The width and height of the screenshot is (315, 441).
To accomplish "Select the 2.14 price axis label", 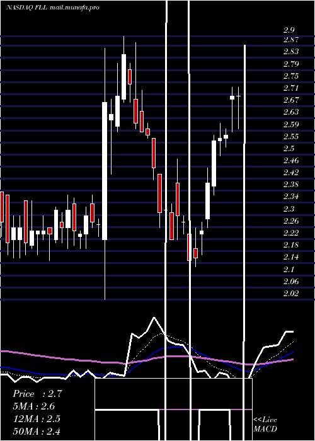I will (291, 257).
